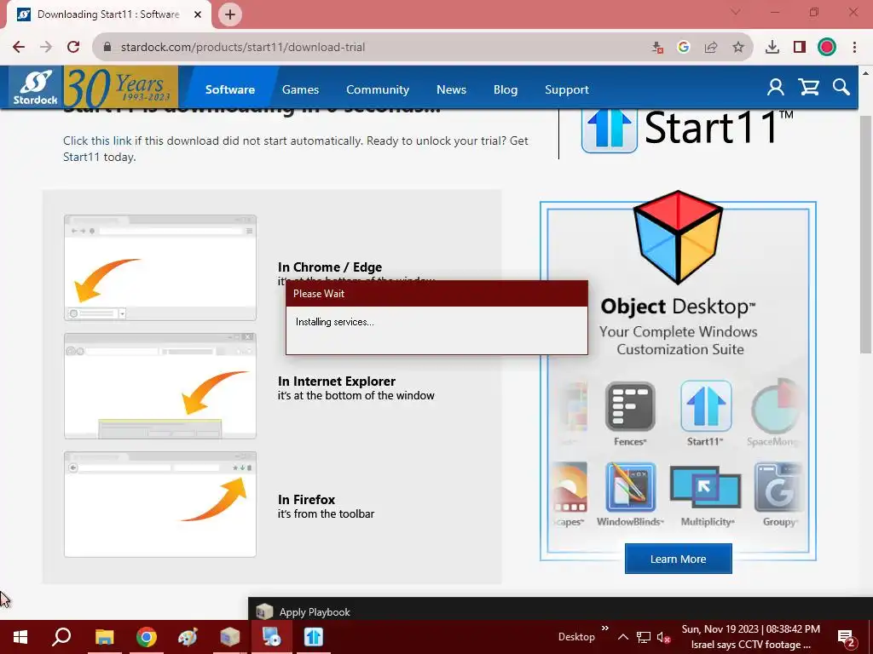Viewport: 873px width, 654px height.
Task: Click the Internet Explorer download illustration
Action: (160, 386)
